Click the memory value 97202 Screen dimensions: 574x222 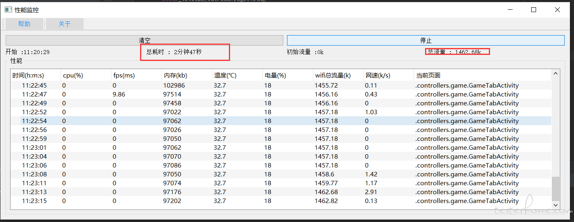172,201
